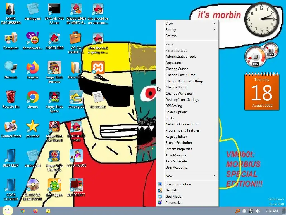Open Personalize from the context menu
Viewport: 286px width, 215px height.
click(187, 203)
